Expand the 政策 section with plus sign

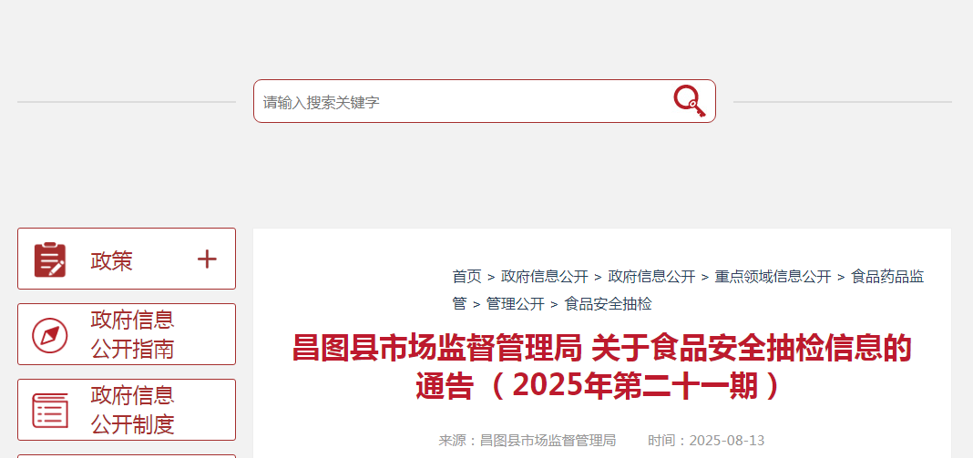pos(207,259)
